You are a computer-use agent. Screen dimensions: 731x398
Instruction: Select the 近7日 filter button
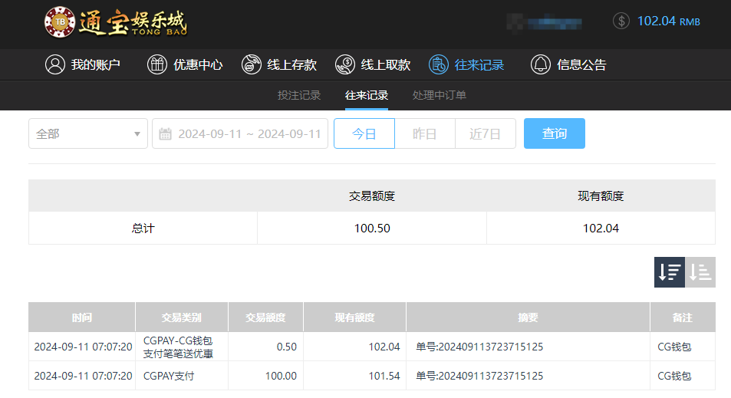point(485,133)
